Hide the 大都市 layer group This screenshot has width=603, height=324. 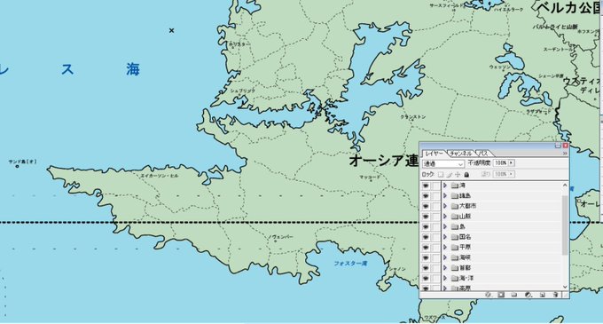point(426,206)
